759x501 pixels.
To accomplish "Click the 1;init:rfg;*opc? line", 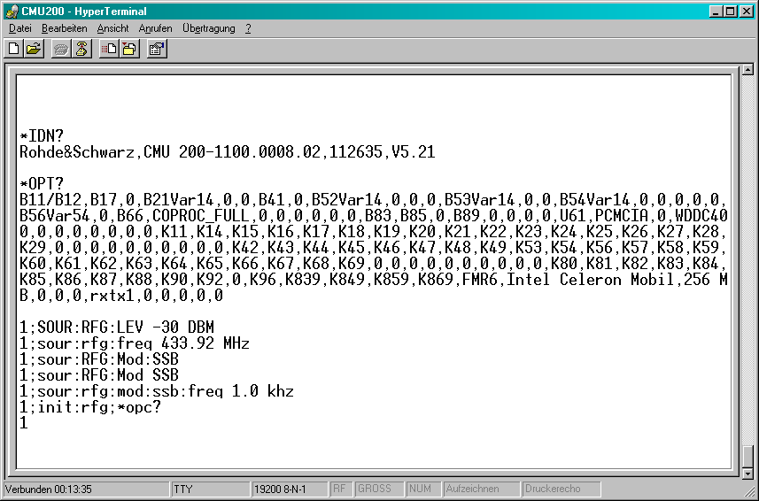I will coord(90,407).
